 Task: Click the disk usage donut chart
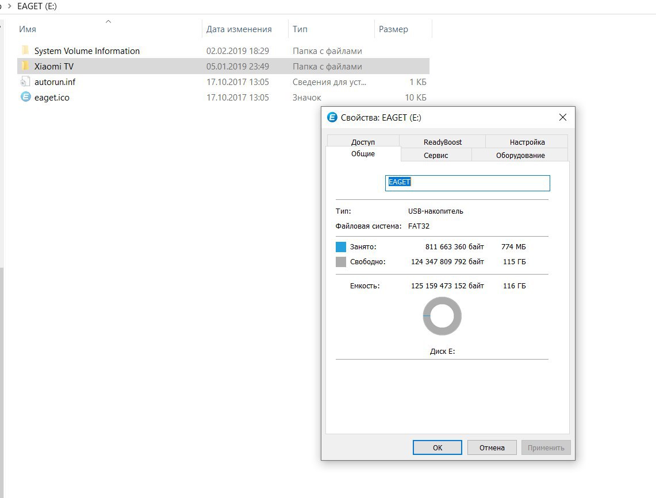tap(442, 316)
